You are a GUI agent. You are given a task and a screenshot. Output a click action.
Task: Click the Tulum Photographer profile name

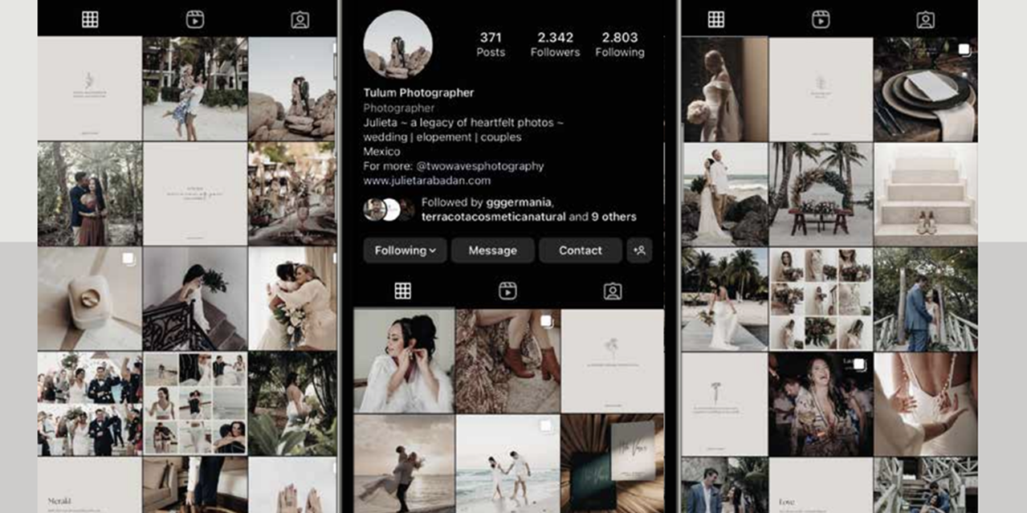418,93
